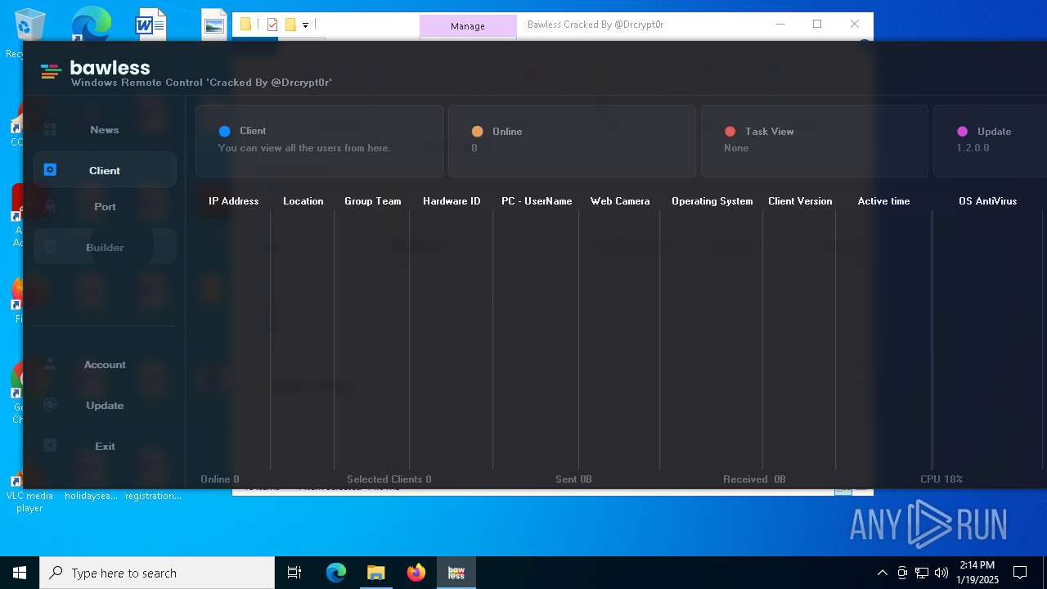This screenshot has width=1047, height=589.
Task: Click Exit in the sidebar
Action: tap(105, 447)
